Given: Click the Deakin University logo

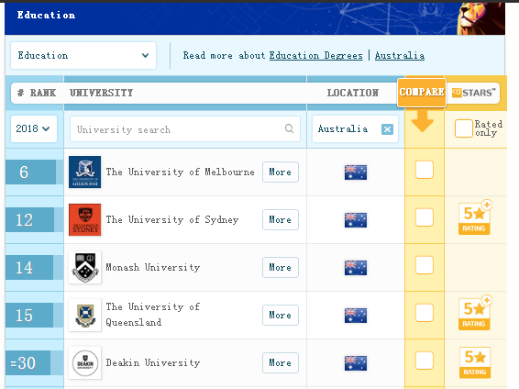Looking at the screenshot, I should [84, 362].
